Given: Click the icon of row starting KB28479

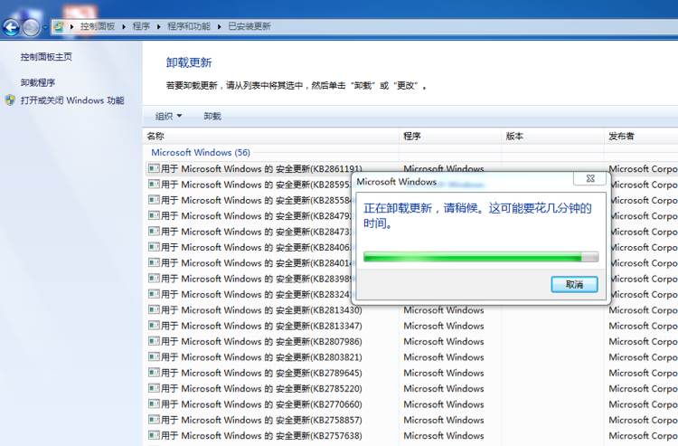Looking at the screenshot, I should pyautogui.click(x=154, y=215).
